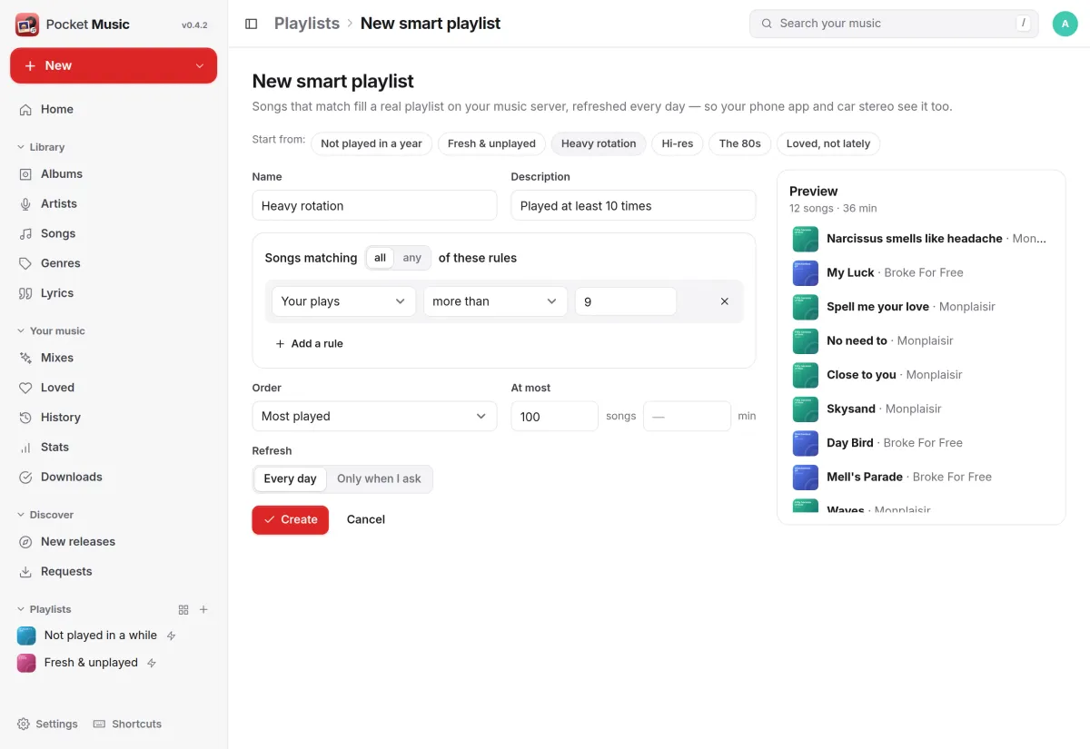1090x749 pixels.
Task: Collapse the Discover section
Action: [45, 515]
